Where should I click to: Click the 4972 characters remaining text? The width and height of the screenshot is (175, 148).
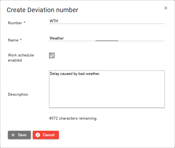(73, 118)
